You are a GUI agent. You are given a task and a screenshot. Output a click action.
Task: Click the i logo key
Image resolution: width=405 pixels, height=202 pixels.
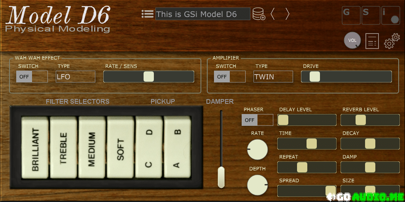[x=390, y=15]
